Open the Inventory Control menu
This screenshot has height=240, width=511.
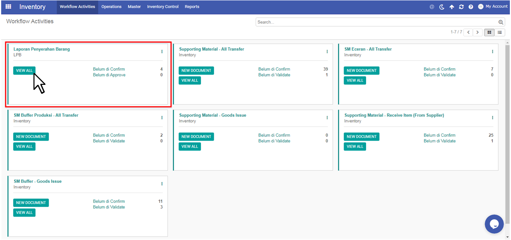click(x=162, y=7)
